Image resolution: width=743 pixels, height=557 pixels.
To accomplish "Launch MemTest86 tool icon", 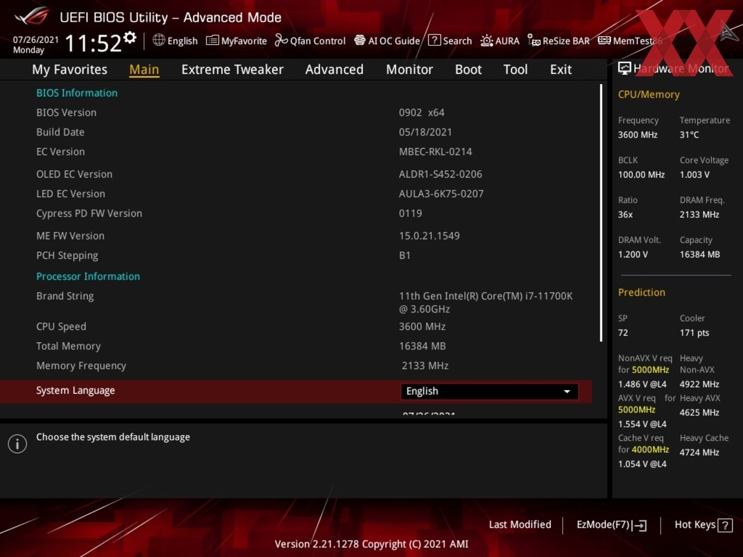I will pyautogui.click(x=604, y=40).
